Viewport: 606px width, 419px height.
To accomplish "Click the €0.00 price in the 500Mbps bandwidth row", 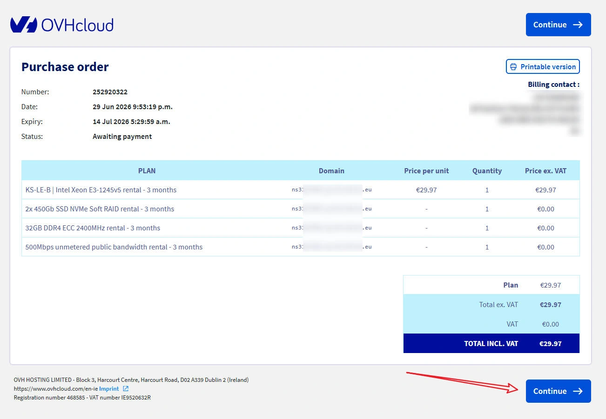I will [x=545, y=247].
